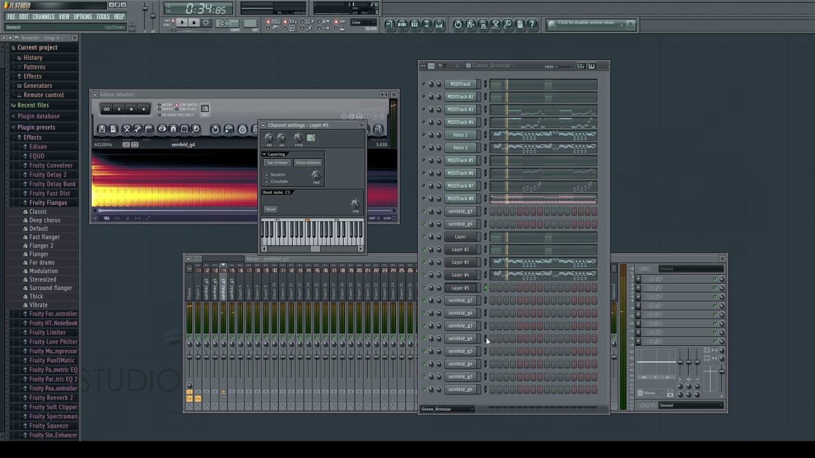Open the Piano Roll from the toolbar
Screen dimensions: 815x458
click(415, 24)
